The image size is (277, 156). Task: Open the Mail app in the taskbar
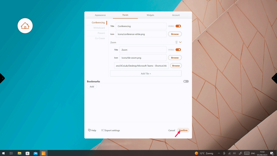[36, 153]
